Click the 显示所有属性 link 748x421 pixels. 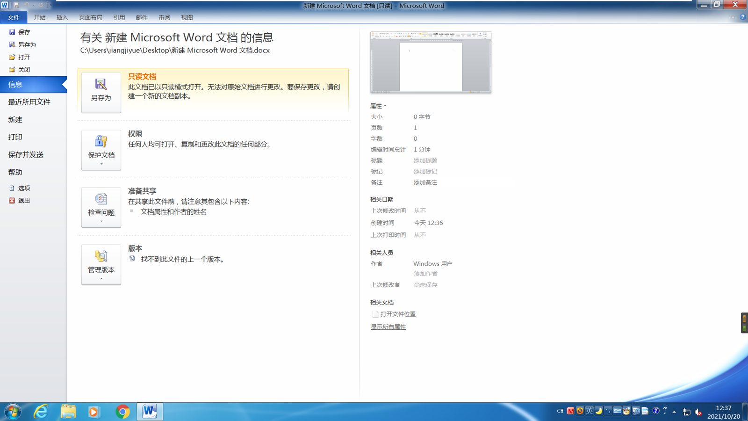click(x=388, y=327)
